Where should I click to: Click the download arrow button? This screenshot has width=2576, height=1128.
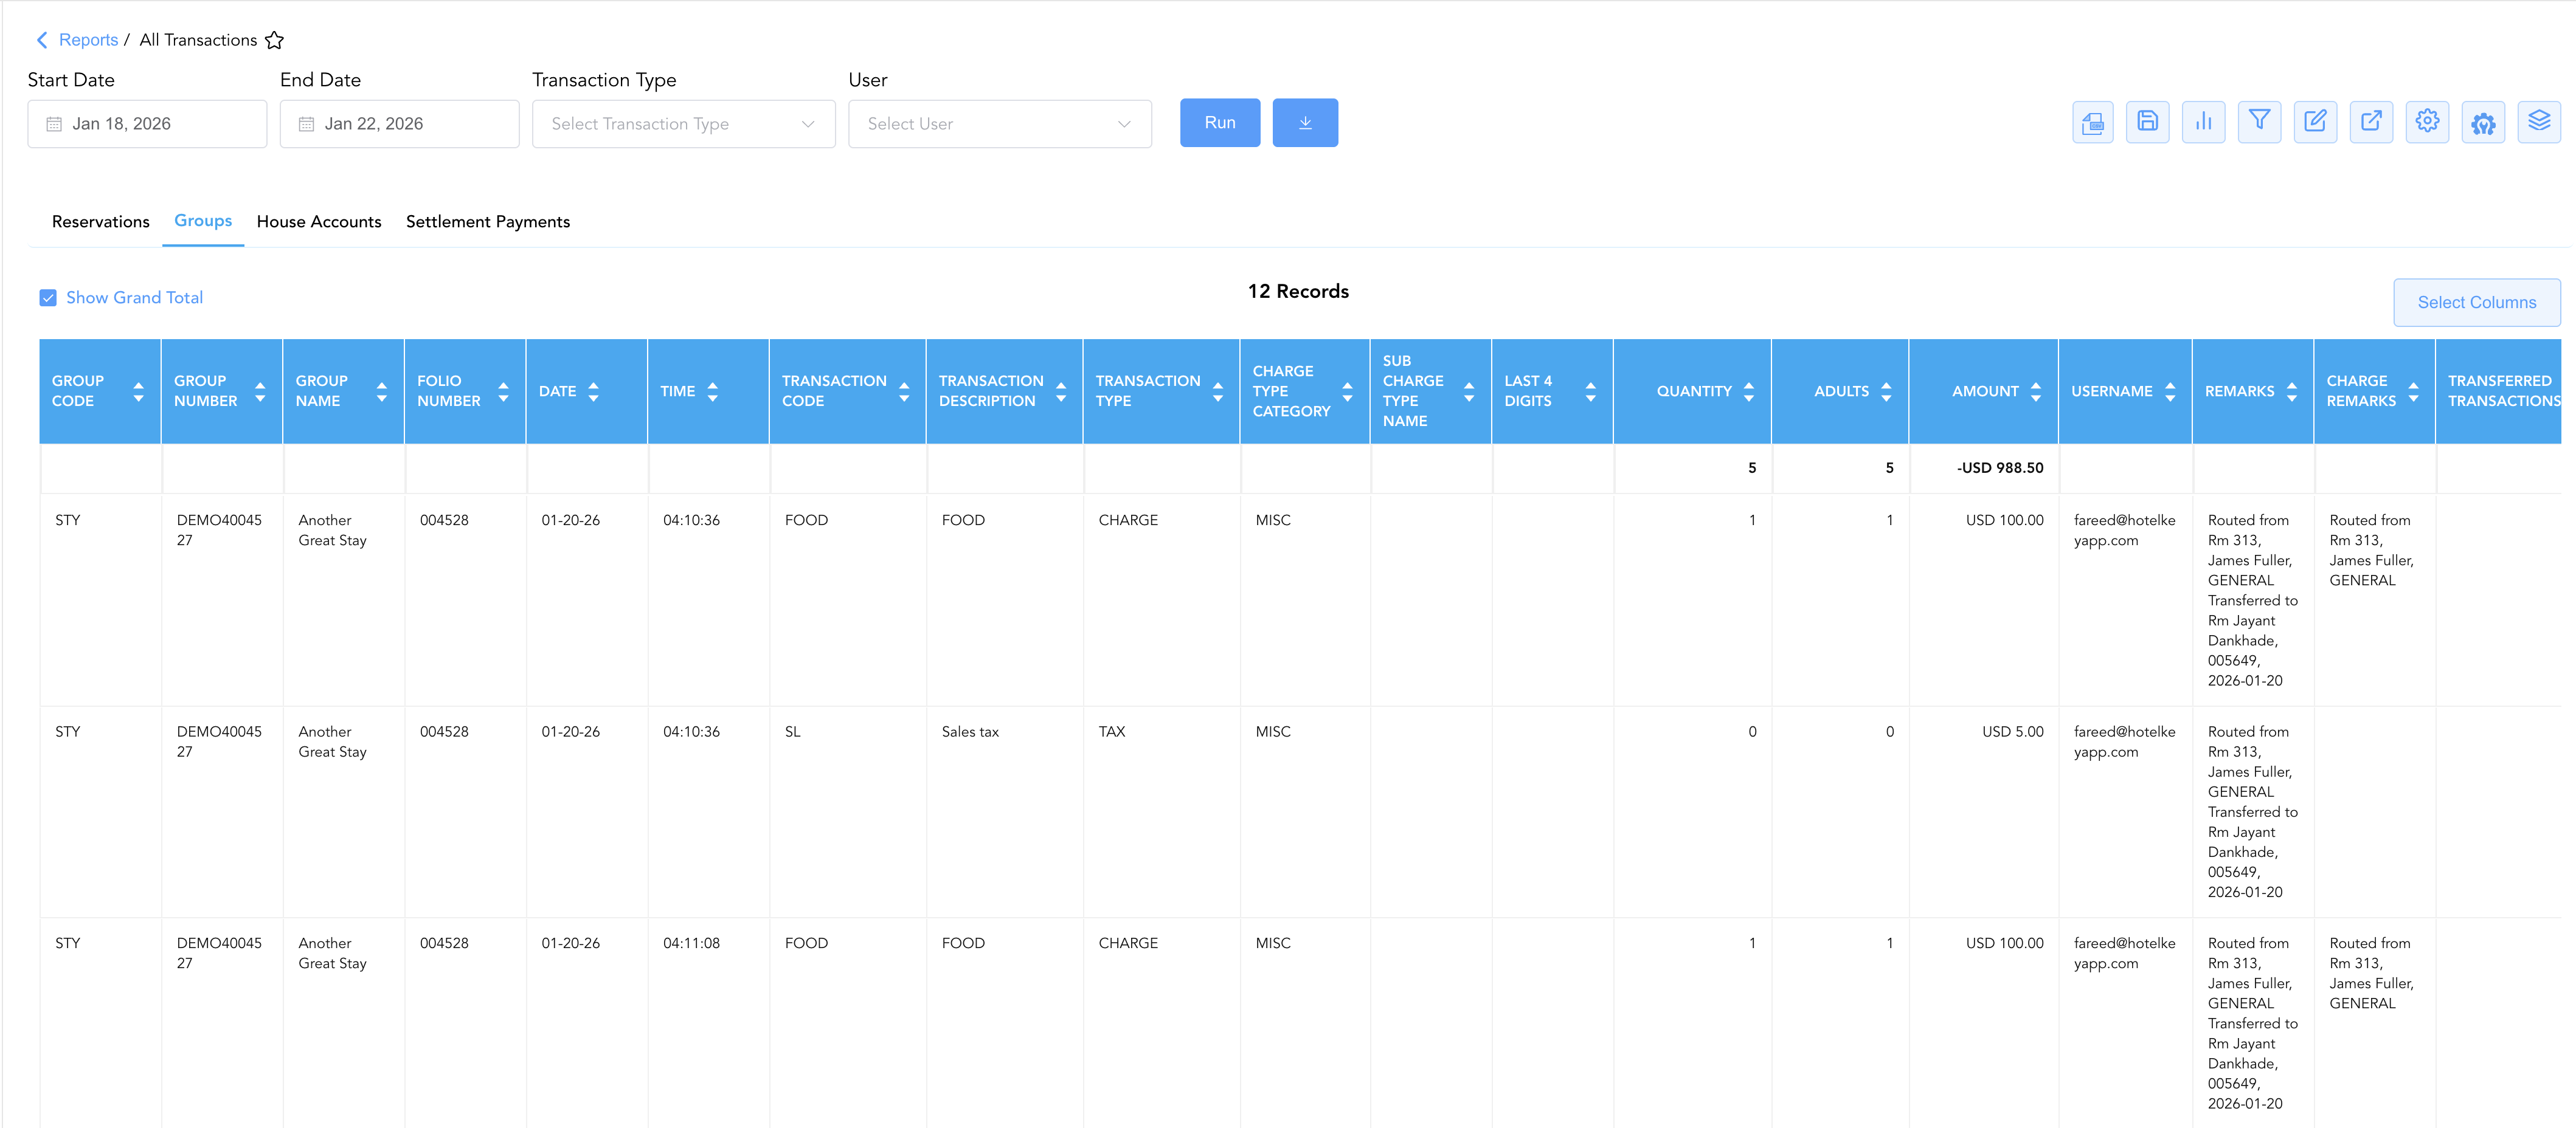1305,123
